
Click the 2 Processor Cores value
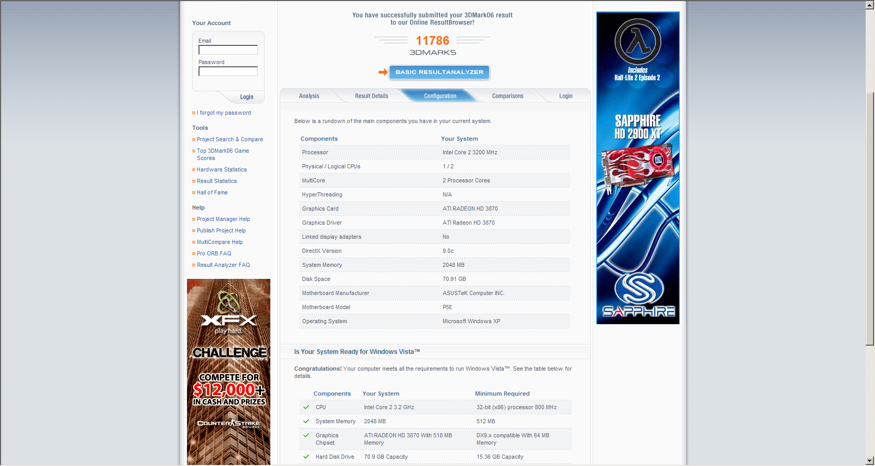tap(466, 180)
